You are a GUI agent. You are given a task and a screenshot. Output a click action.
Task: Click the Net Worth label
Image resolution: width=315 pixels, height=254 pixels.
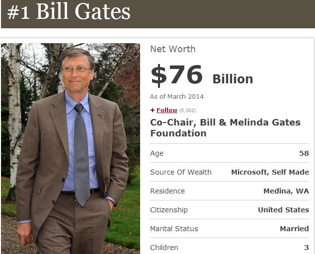tap(173, 49)
